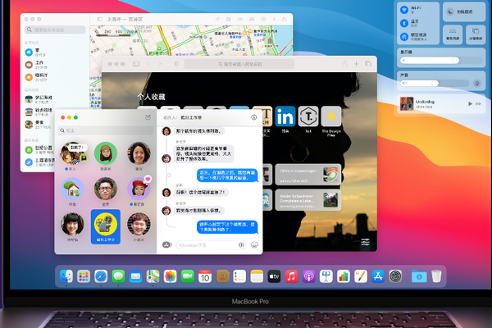Image resolution: width=492 pixels, height=328 pixels.
Task: Open Finder from the Dock
Action: tap(66, 276)
